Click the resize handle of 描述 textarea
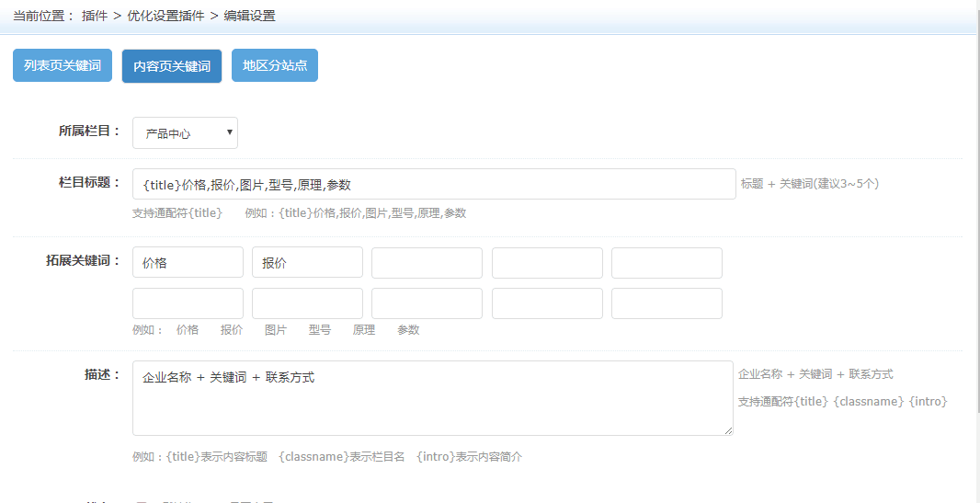 [x=729, y=430]
